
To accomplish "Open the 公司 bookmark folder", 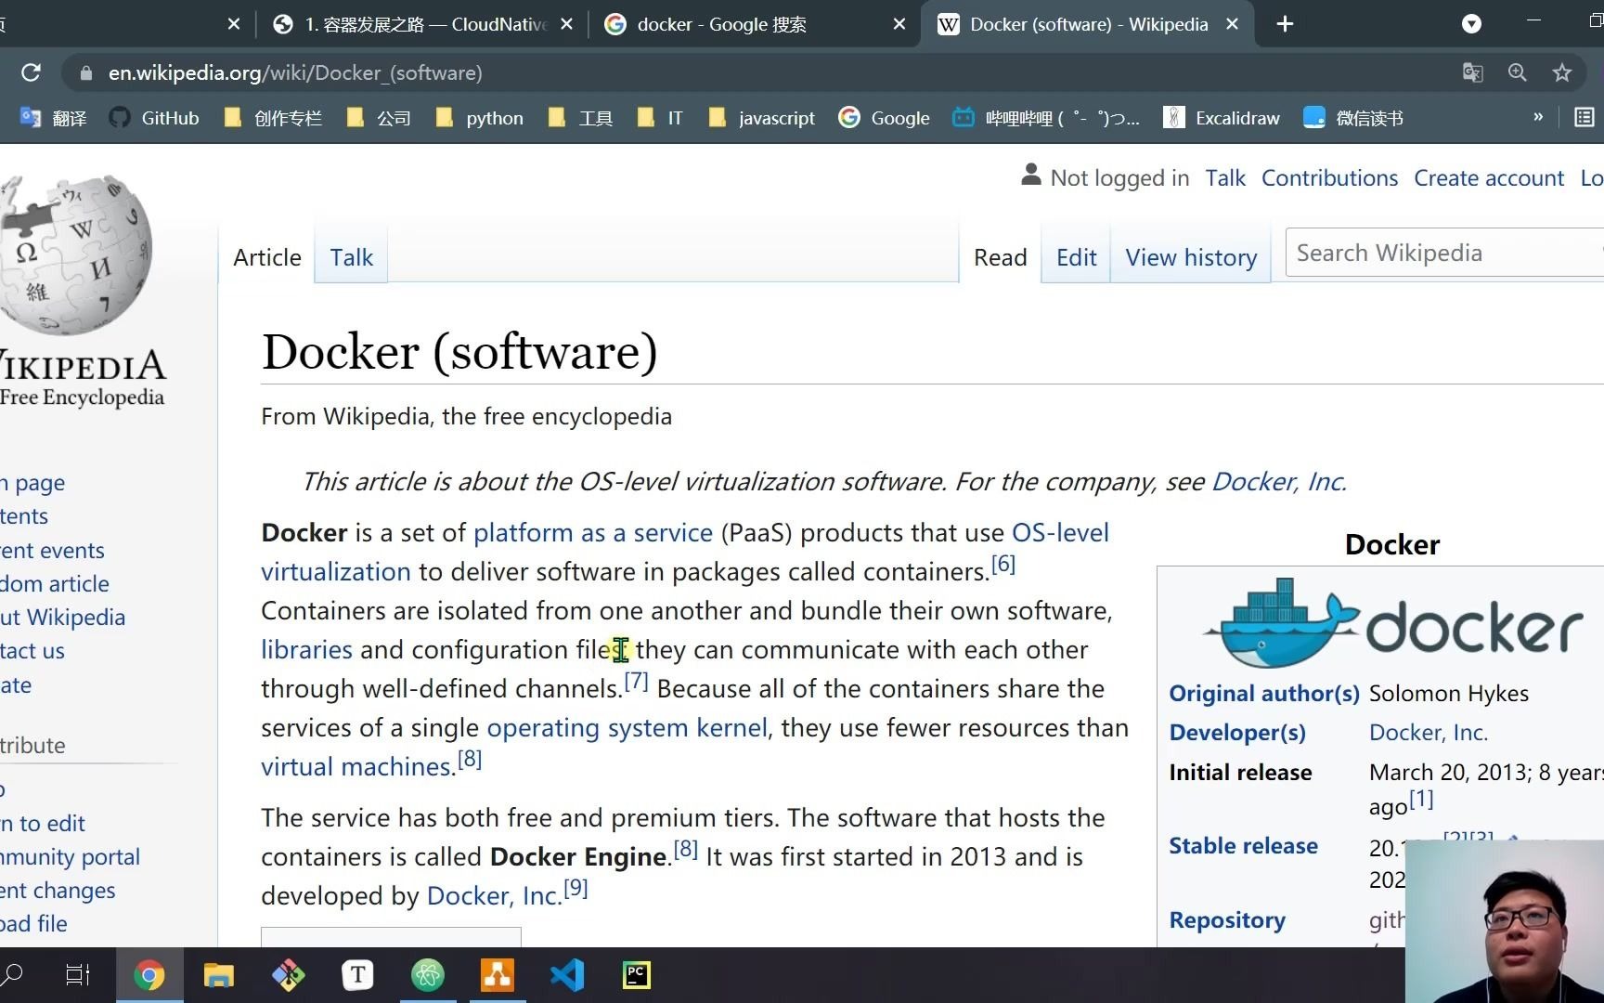I will click(378, 118).
